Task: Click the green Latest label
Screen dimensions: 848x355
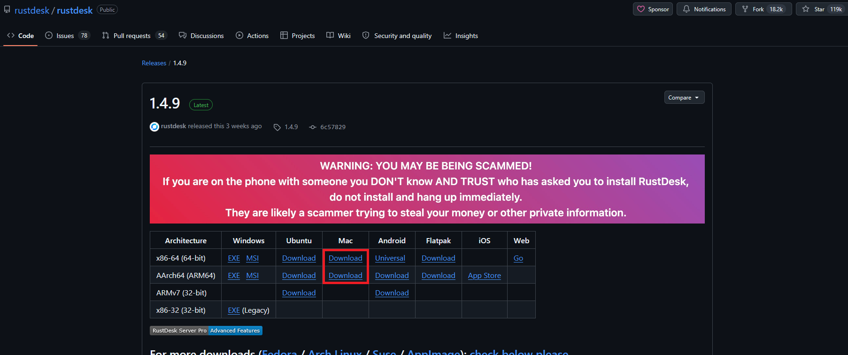Action: 201,105
